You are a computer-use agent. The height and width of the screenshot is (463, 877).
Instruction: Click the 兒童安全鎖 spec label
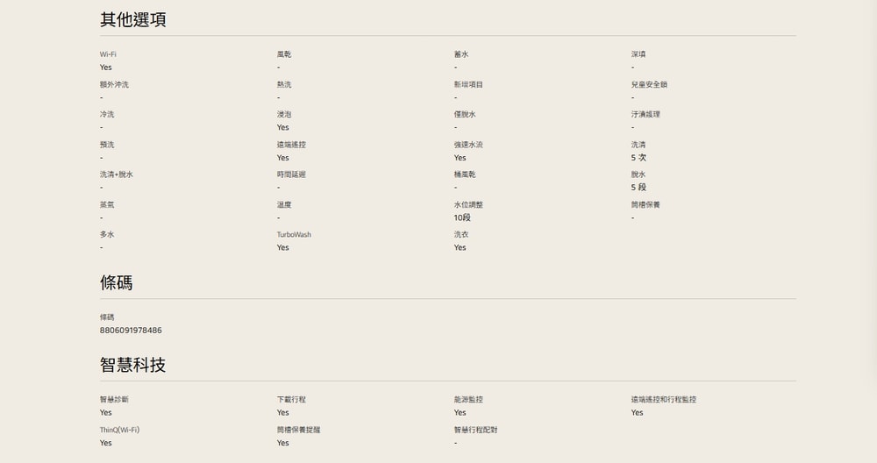649,84
